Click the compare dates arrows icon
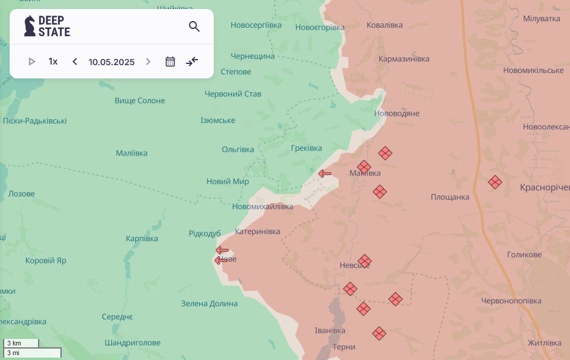Screen dimensions: 570x360 [192, 62]
